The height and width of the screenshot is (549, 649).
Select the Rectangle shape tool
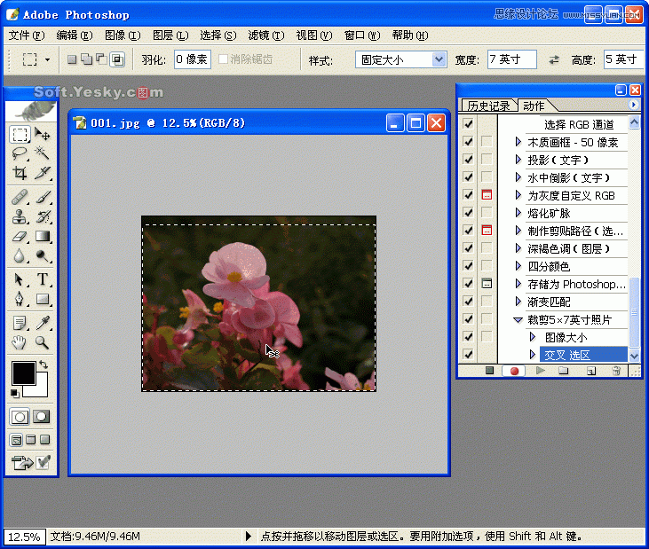(x=43, y=299)
